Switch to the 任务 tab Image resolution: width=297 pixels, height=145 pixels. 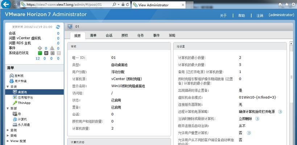click(x=141, y=36)
